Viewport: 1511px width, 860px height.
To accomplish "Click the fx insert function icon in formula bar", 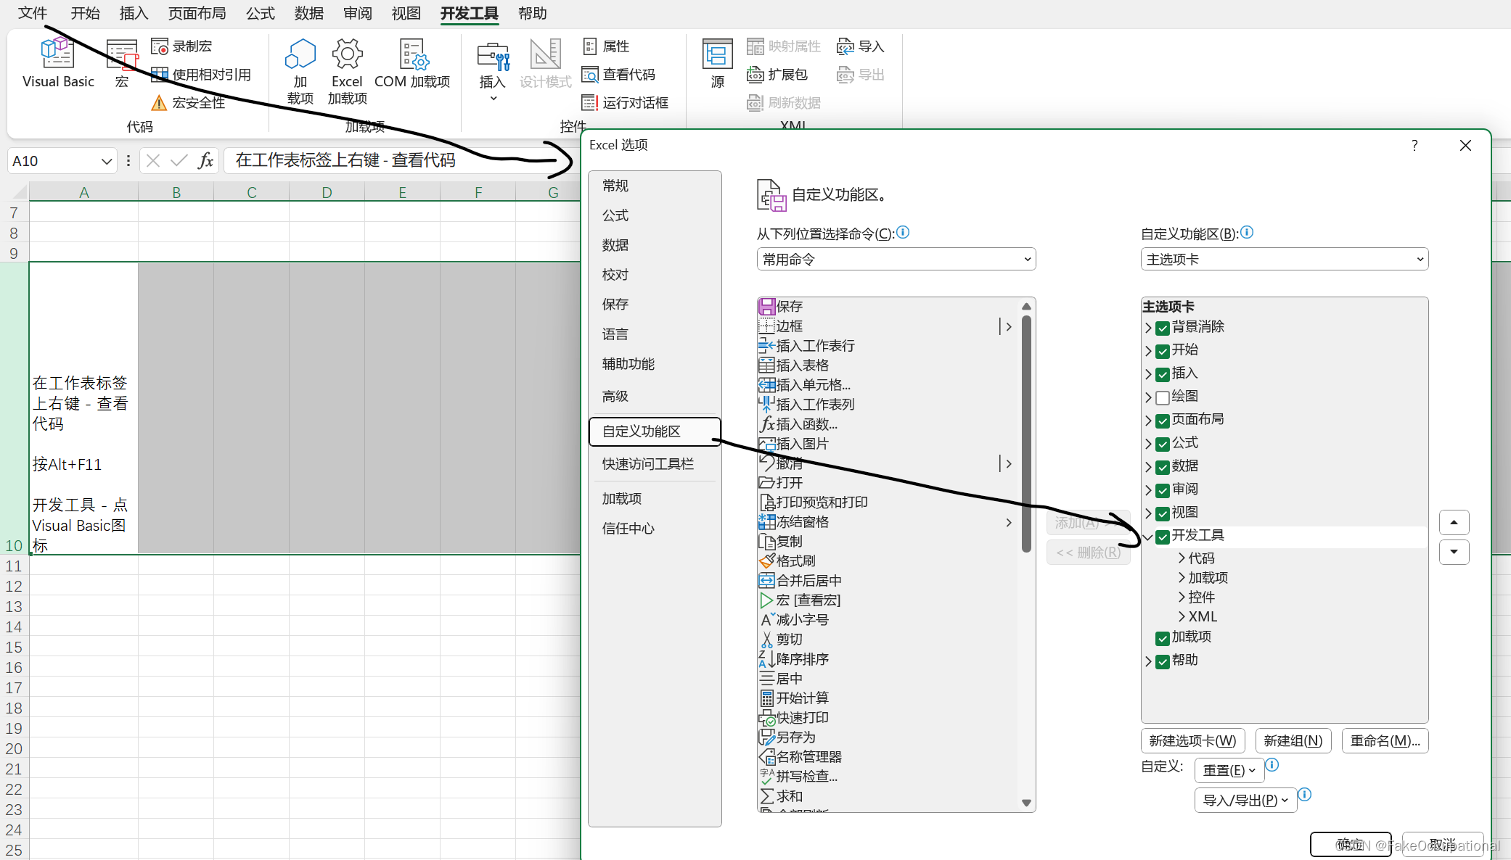I will pyautogui.click(x=206, y=160).
